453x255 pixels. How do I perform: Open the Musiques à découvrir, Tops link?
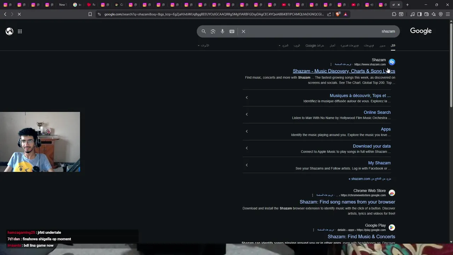pyautogui.click(x=360, y=96)
